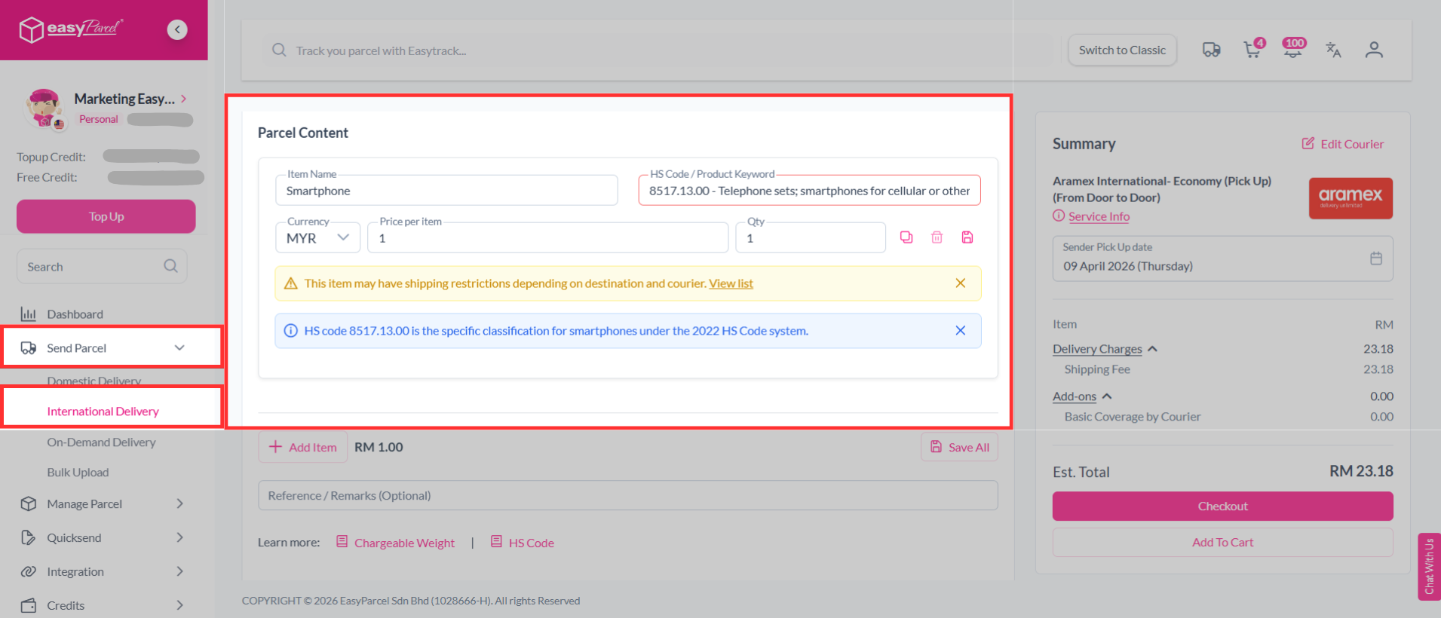Image resolution: width=1441 pixels, height=618 pixels.
Task: Open the Sender Pick Up date calendar
Action: [1375, 259]
